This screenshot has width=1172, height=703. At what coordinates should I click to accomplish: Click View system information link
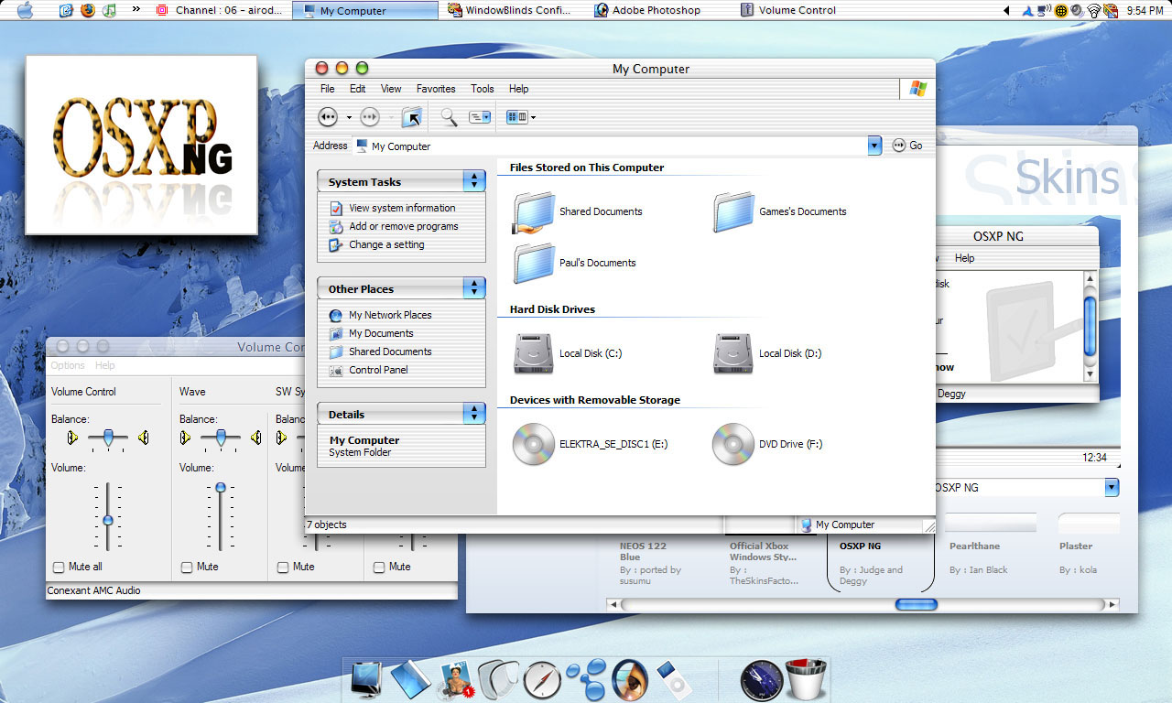click(x=402, y=208)
